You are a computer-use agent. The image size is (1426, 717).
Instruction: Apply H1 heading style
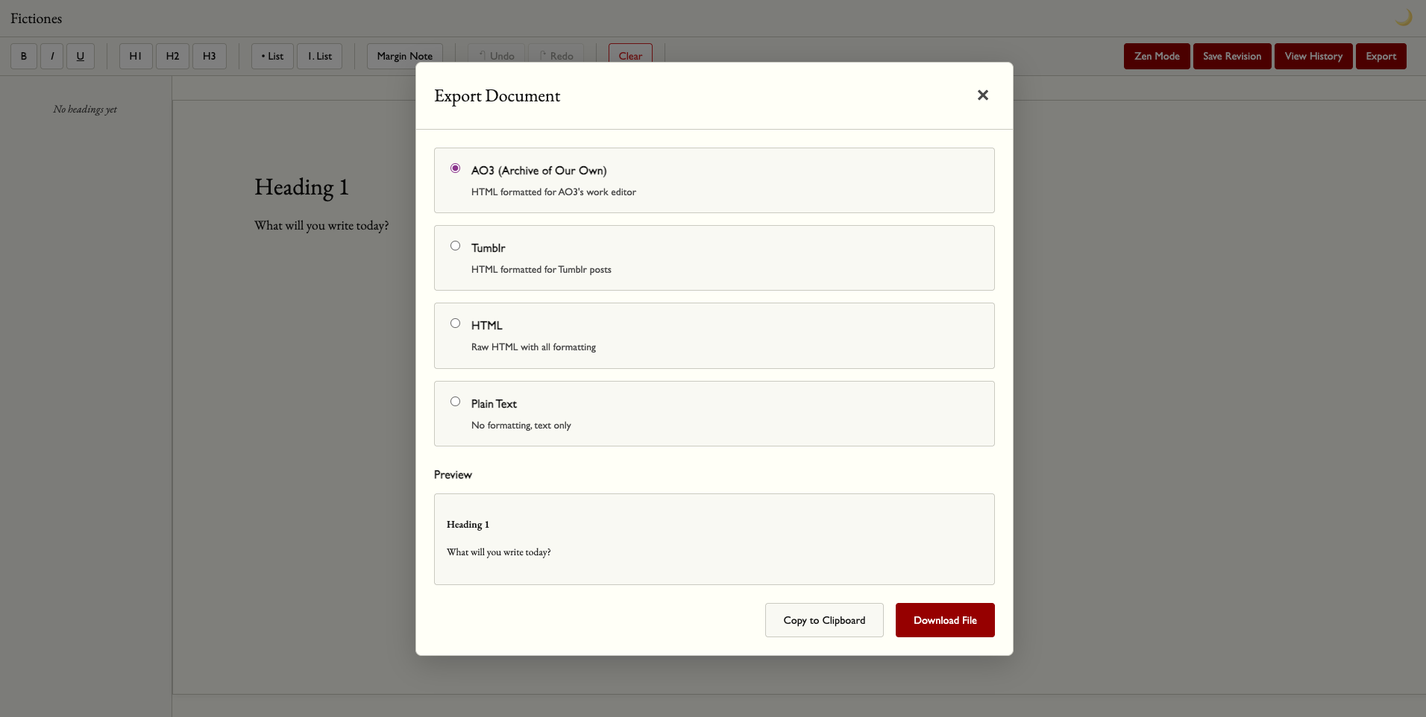136,56
